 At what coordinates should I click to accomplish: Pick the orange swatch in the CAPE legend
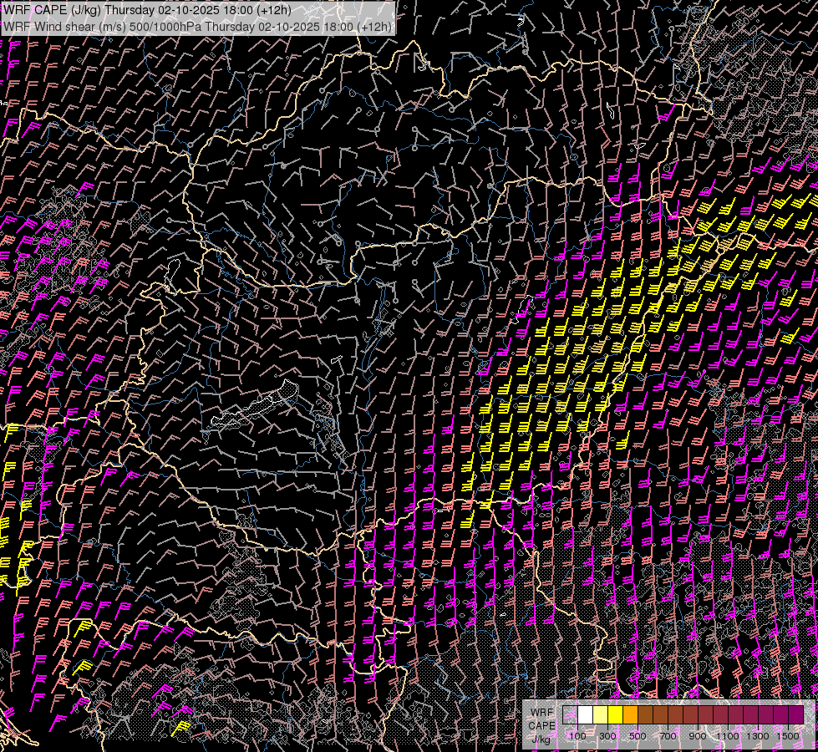(630, 715)
